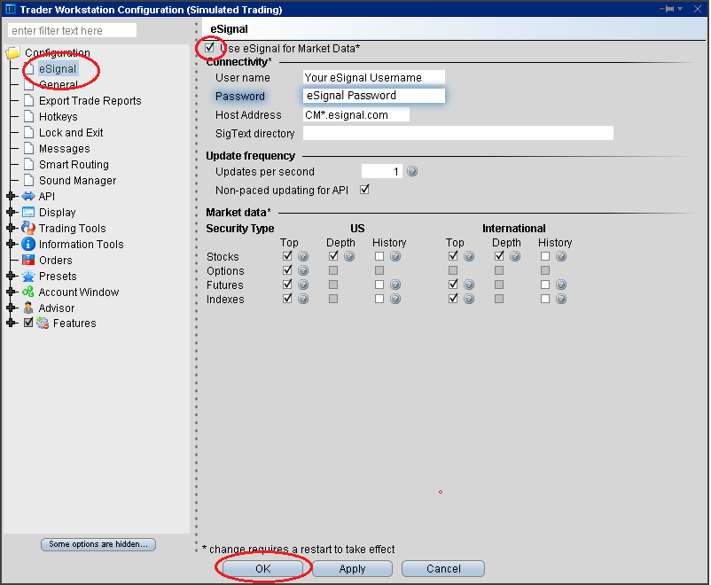Select Smart Routing in the tree
Image resolution: width=711 pixels, height=585 pixels.
point(74,164)
